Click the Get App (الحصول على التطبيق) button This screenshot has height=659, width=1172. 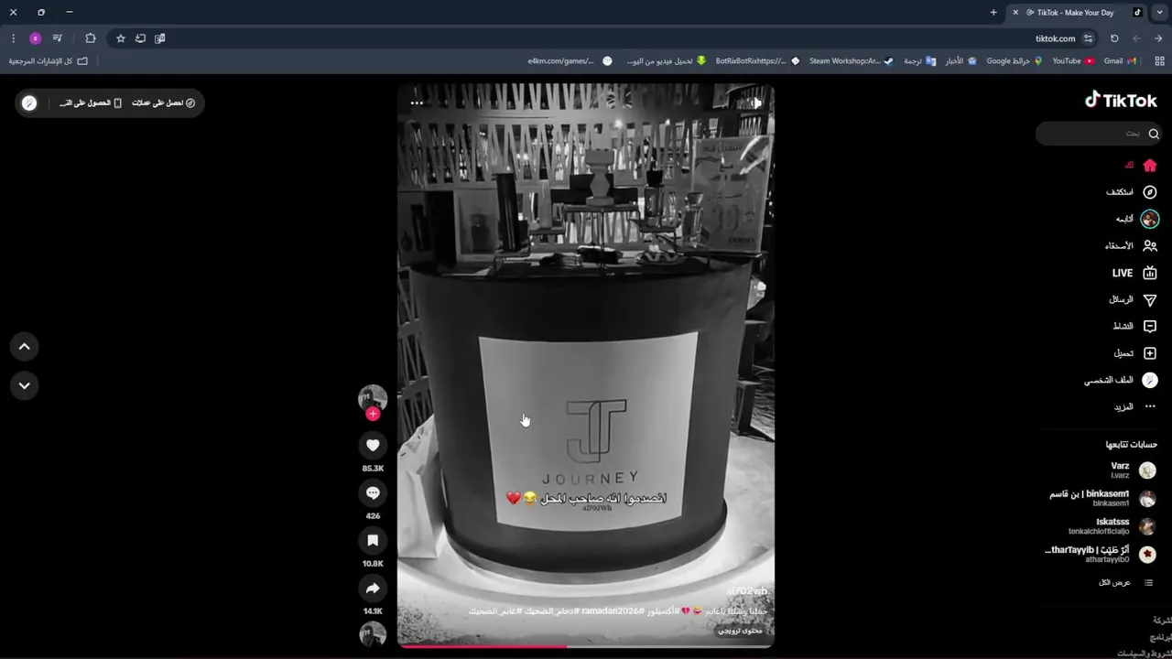click(x=91, y=103)
